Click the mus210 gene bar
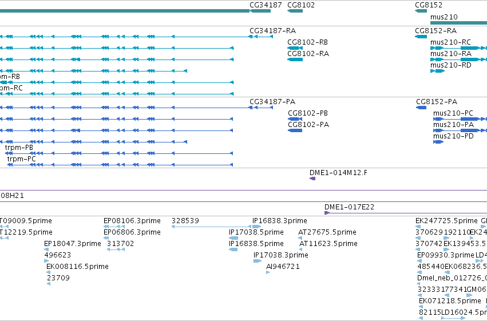The image size is (487, 321). click(x=459, y=23)
